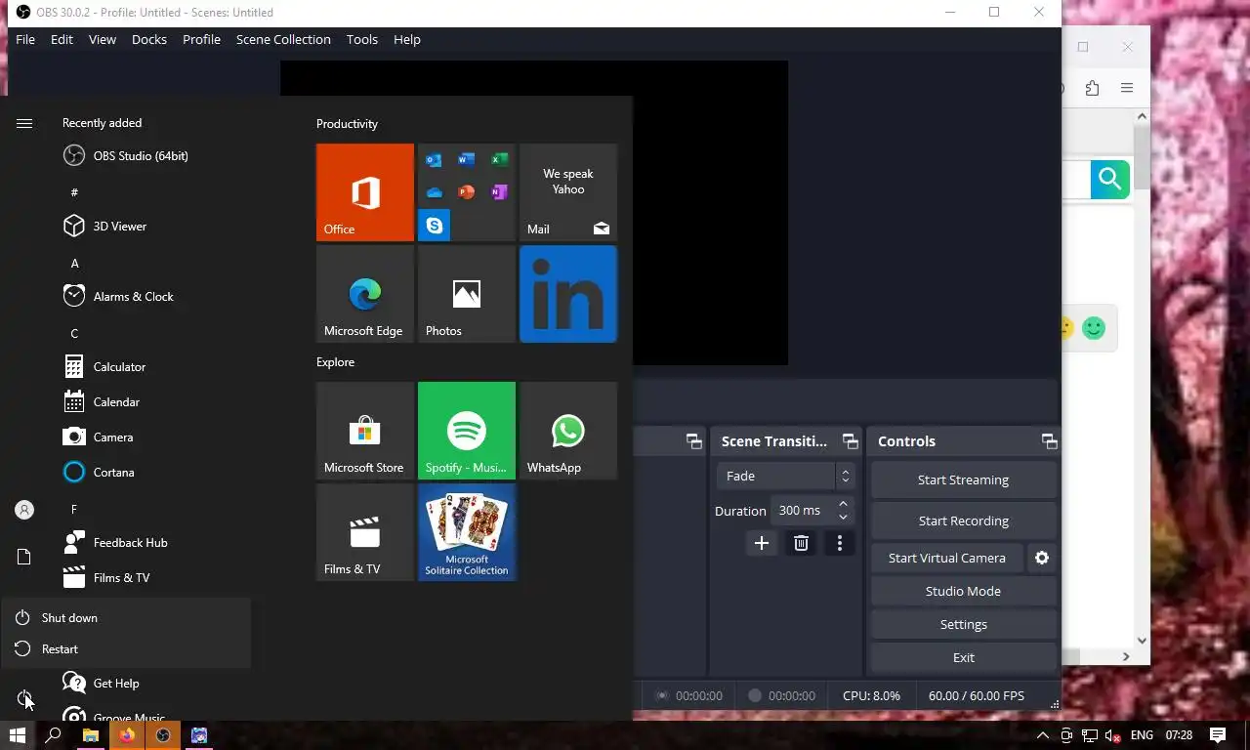Open File Explorer from taskbar
This screenshot has width=1250, height=750.
point(90,735)
